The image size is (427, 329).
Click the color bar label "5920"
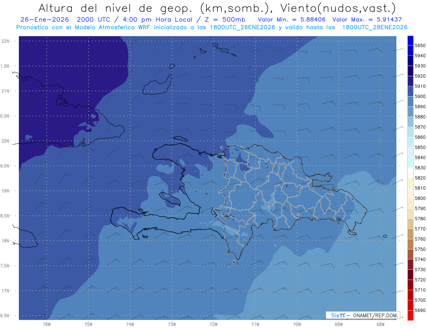pyautogui.click(x=420, y=76)
